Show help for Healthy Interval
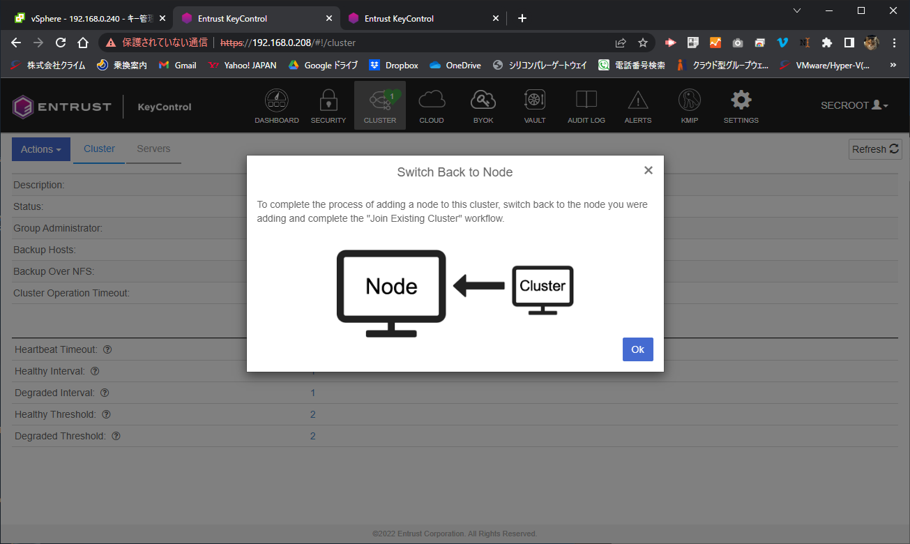The image size is (910, 544). point(95,371)
